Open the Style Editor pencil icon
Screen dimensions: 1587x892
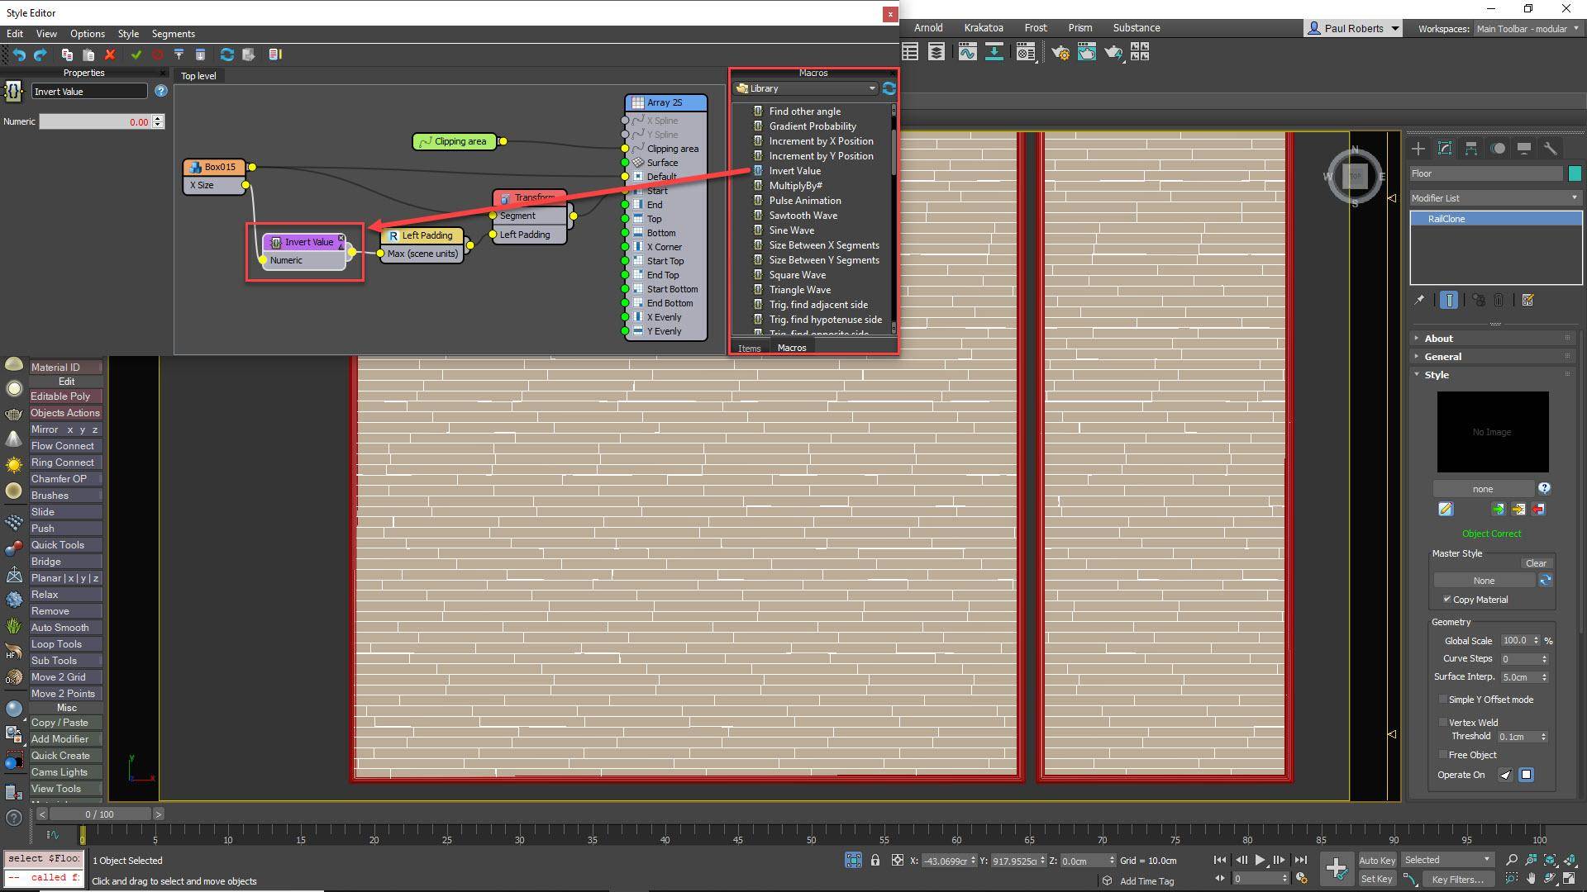coord(1445,510)
